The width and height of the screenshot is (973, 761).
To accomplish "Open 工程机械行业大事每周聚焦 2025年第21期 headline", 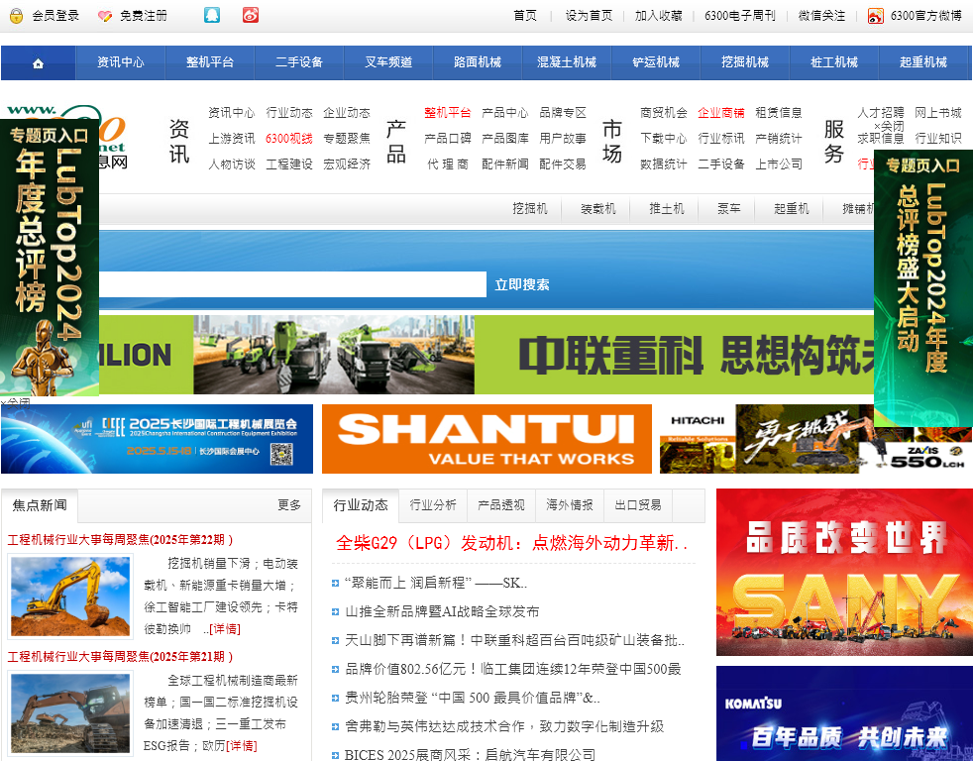I will coord(120,657).
